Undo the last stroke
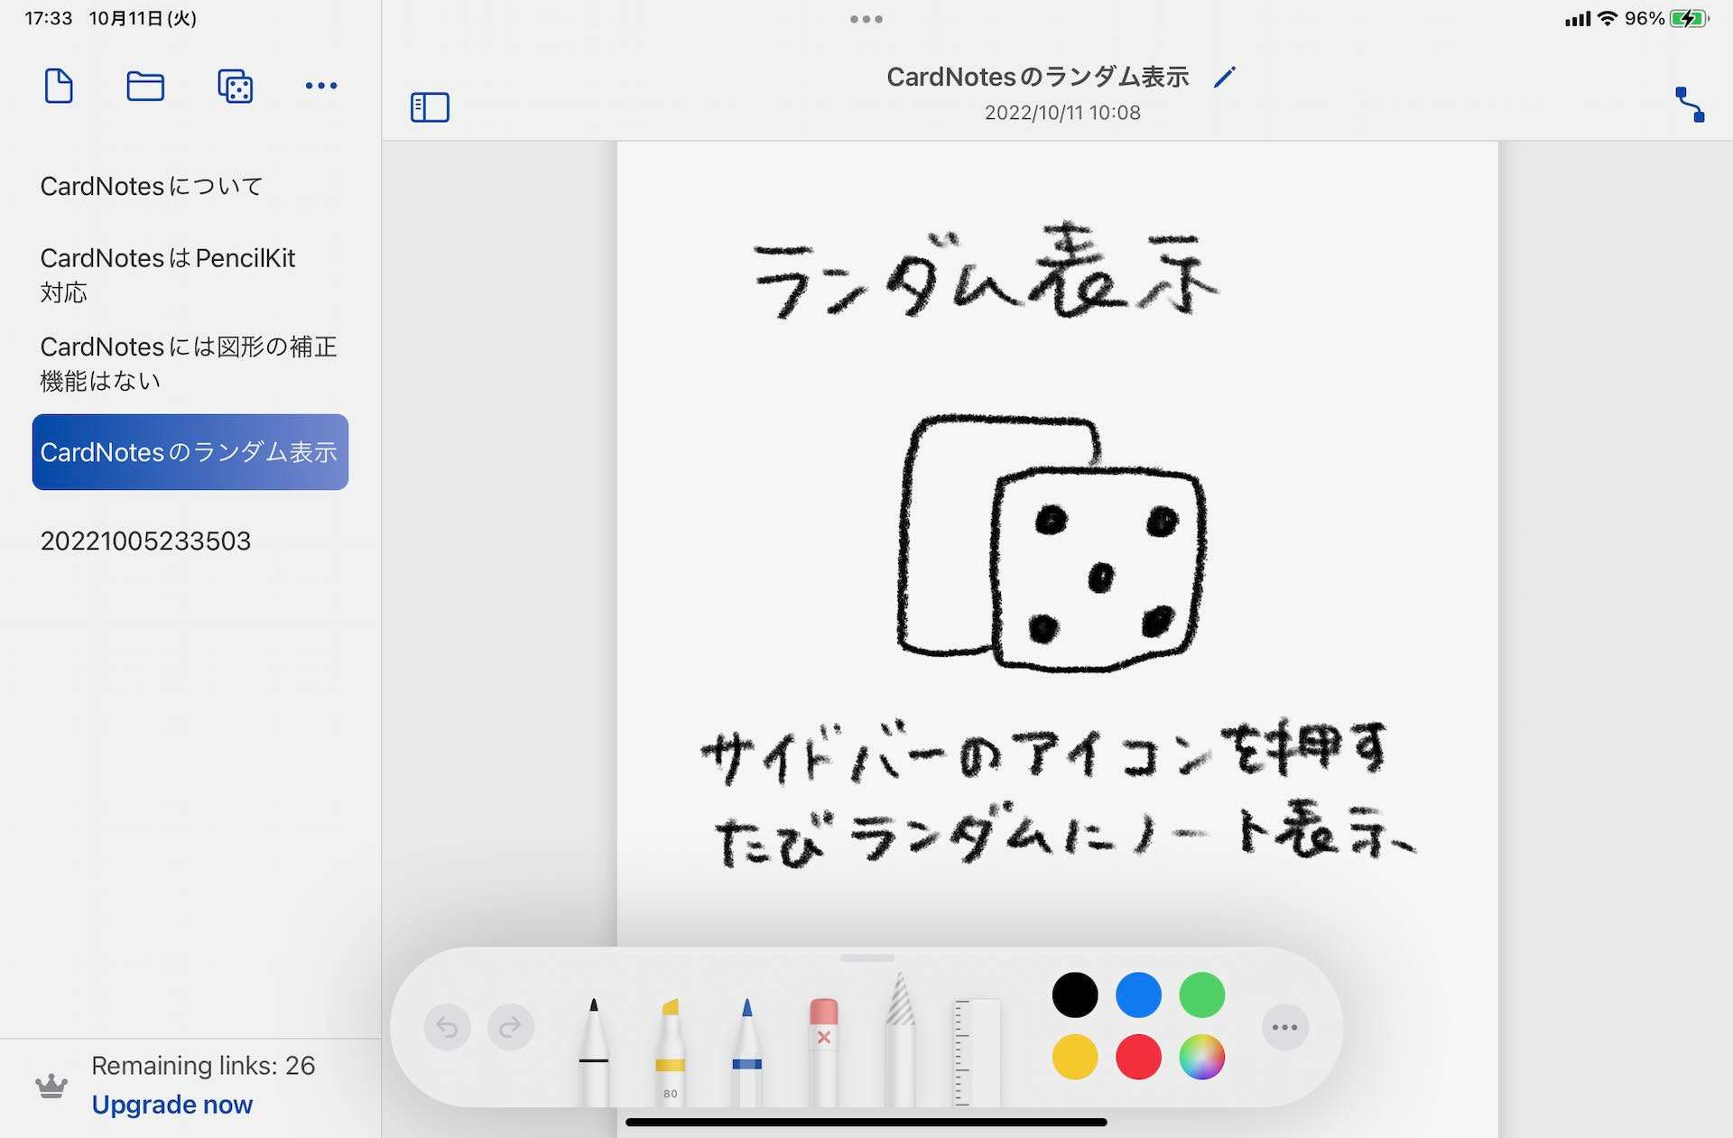Viewport: 1733px width, 1138px height. 447,1027
